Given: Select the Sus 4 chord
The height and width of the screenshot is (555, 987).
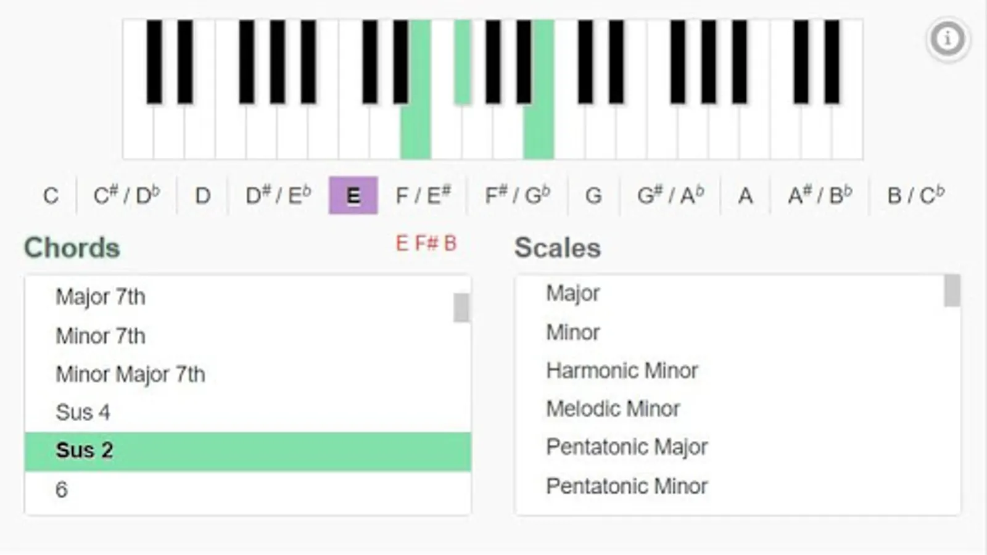Looking at the screenshot, I should tap(83, 413).
